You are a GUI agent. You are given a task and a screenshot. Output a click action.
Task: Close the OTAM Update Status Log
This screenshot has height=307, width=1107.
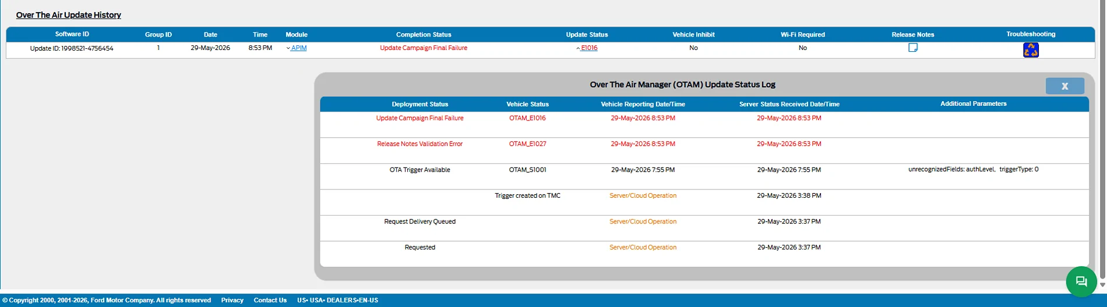point(1064,86)
